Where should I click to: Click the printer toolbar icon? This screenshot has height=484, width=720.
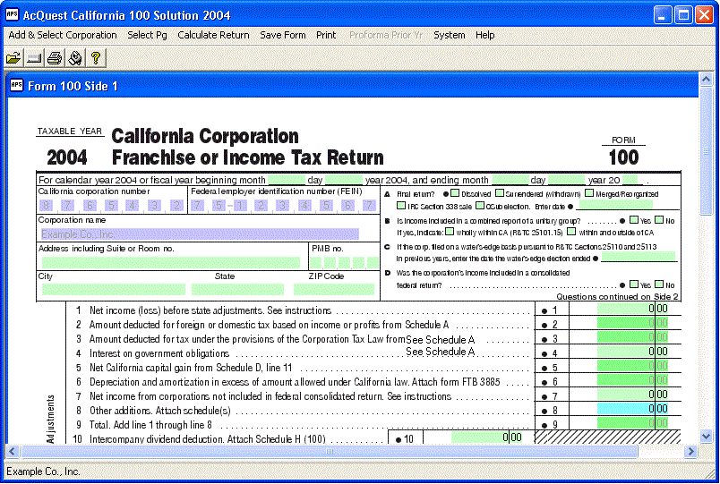pyautogui.click(x=55, y=58)
